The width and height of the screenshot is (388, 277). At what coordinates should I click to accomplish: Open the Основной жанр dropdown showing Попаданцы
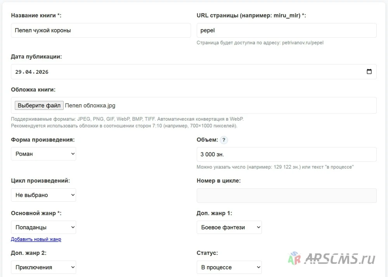[x=43, y=227]
